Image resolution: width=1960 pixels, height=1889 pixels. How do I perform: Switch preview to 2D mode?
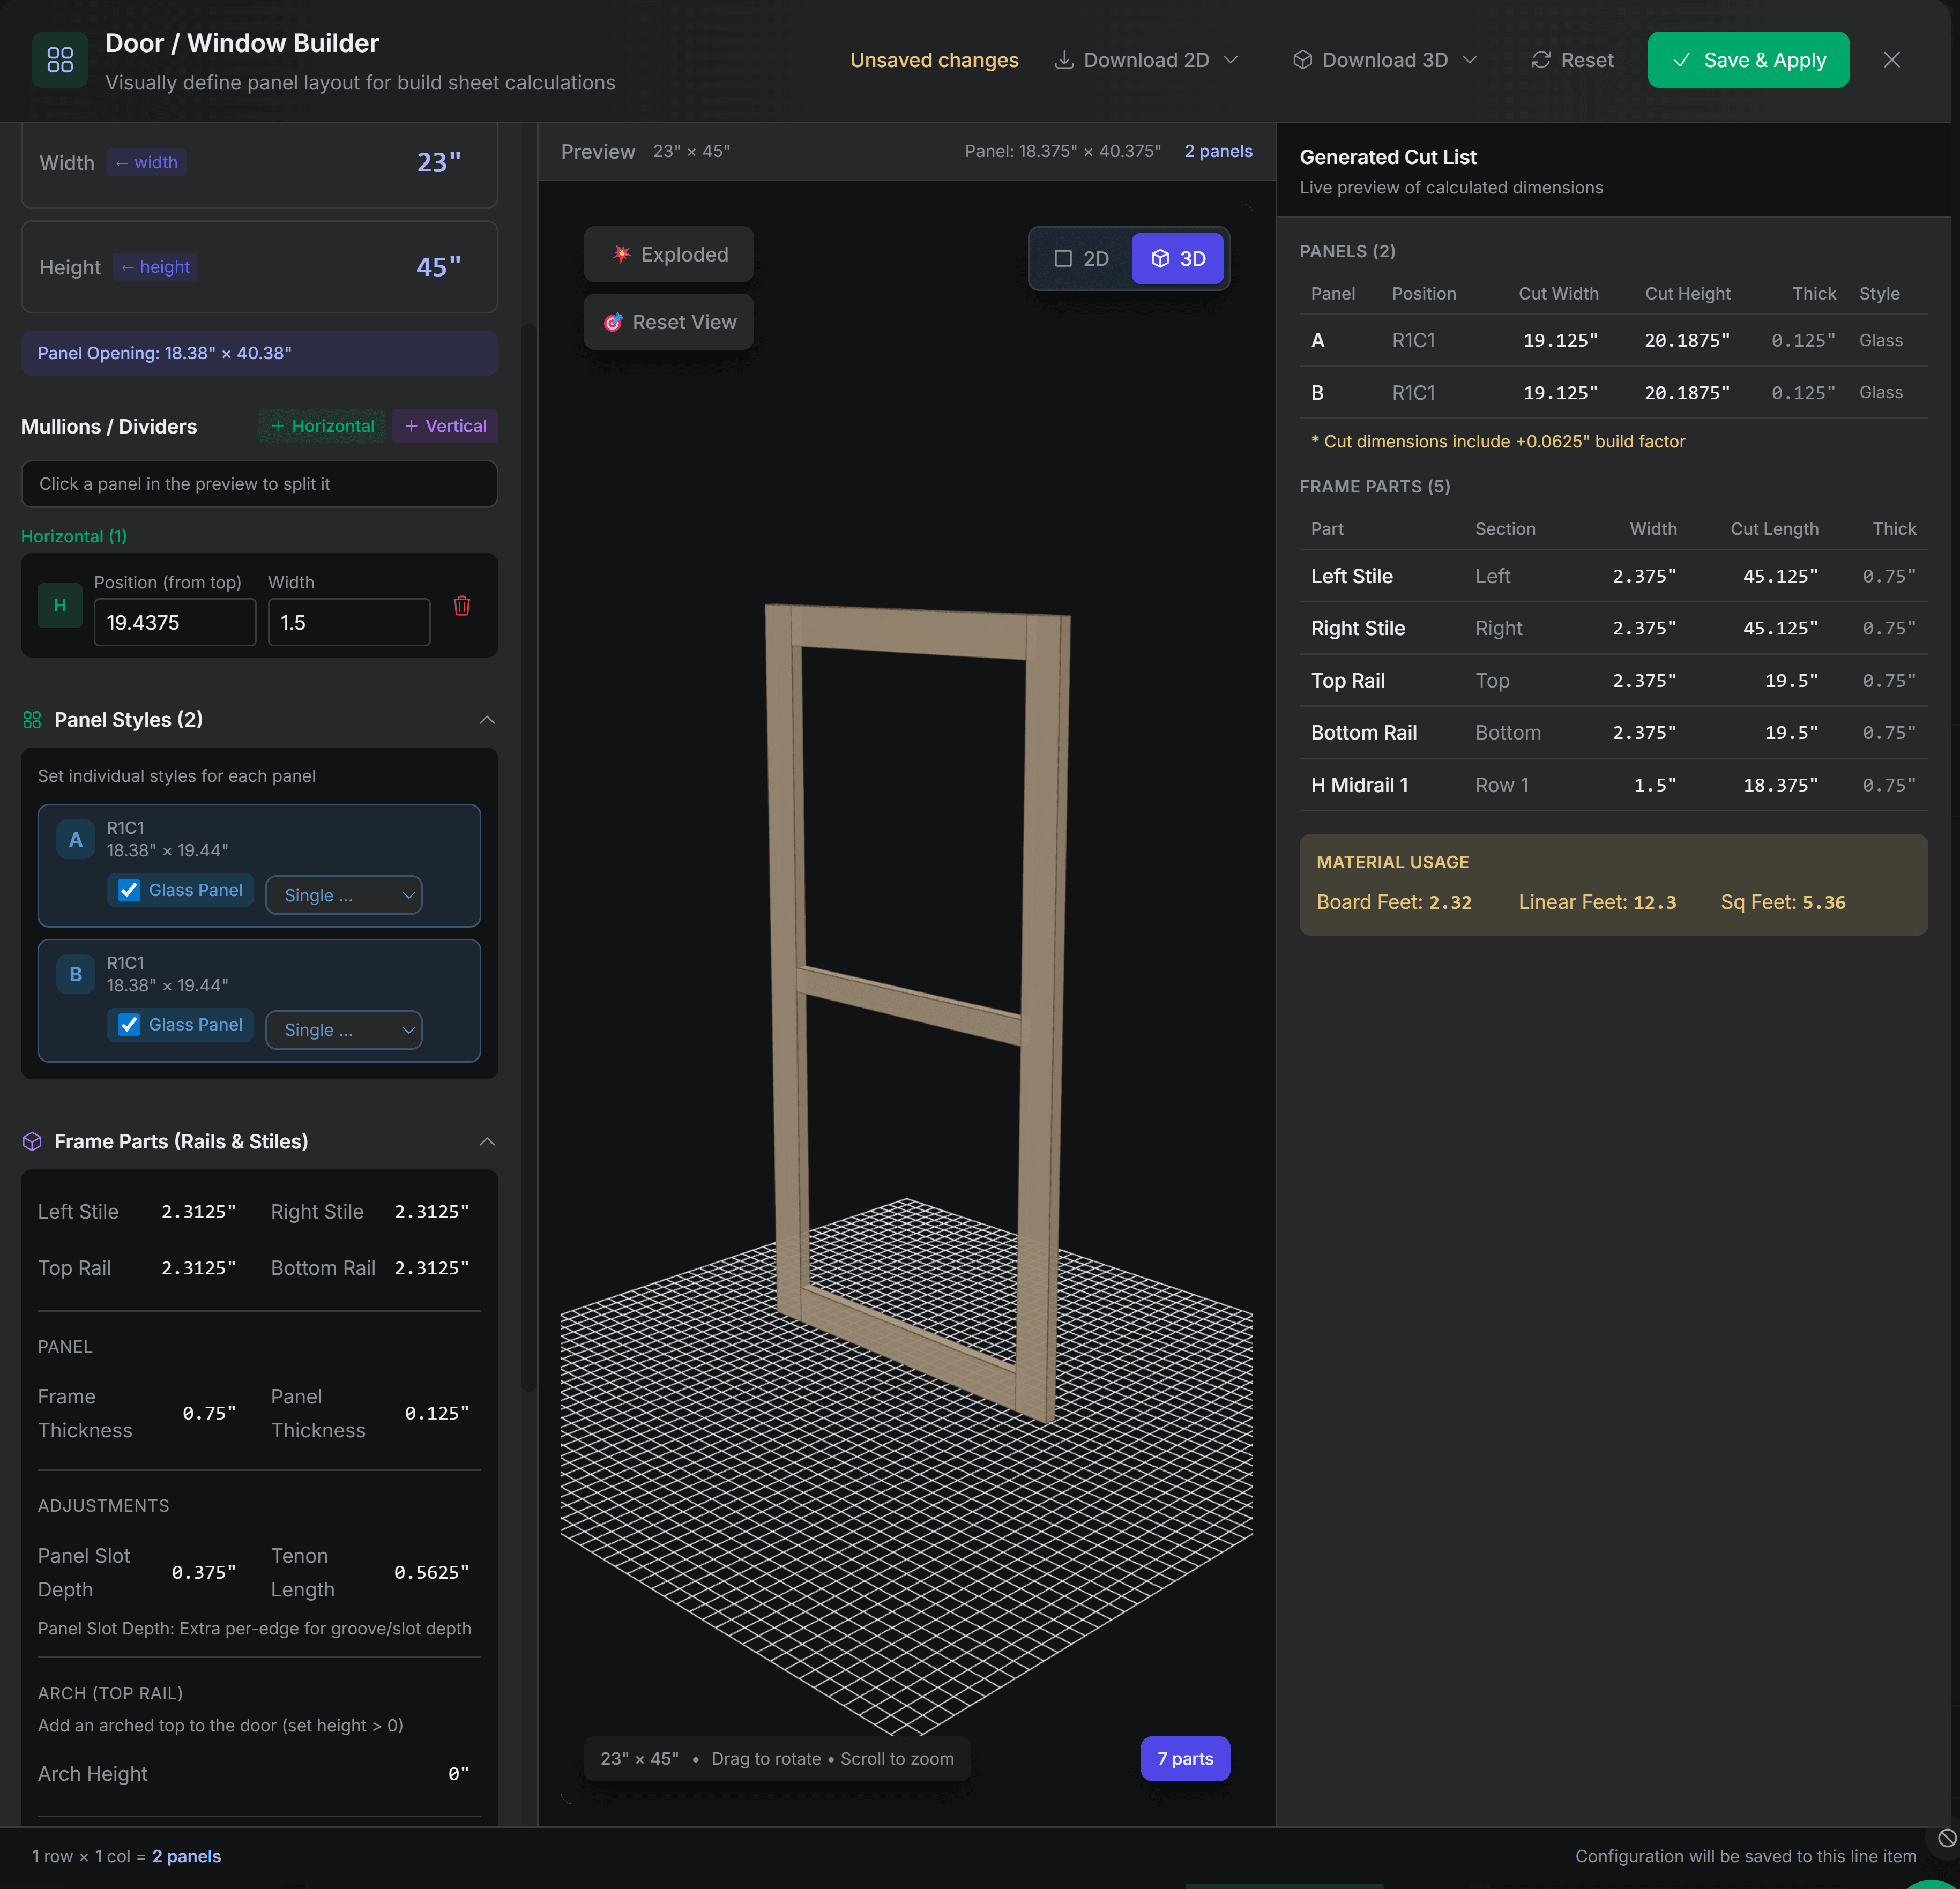point(1082,259)
